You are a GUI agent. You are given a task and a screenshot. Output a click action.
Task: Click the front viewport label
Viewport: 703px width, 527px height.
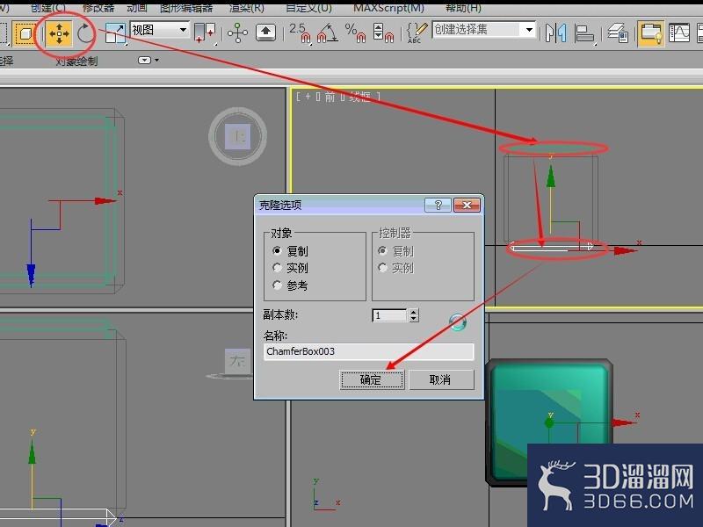click(x=338, y=97)
